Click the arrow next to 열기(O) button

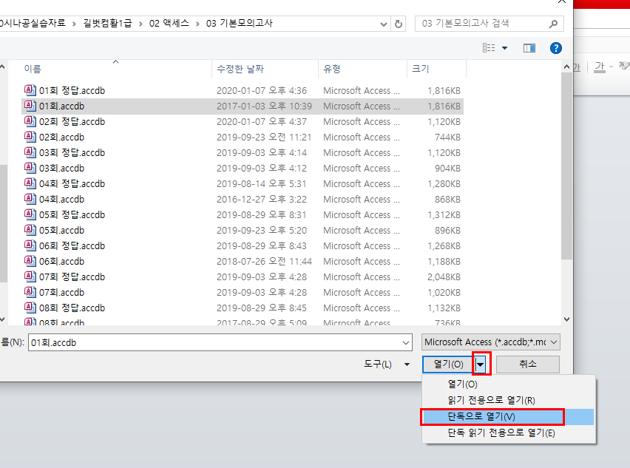pyautogui.click(x=481, y=364)
